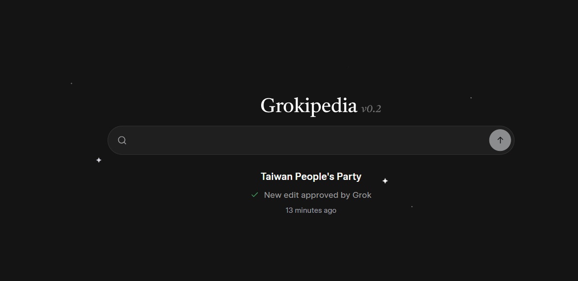Click the green approval checkmark icon
Image resolution: width=578 pixels, height=281 pixels.
click(254, 195)
